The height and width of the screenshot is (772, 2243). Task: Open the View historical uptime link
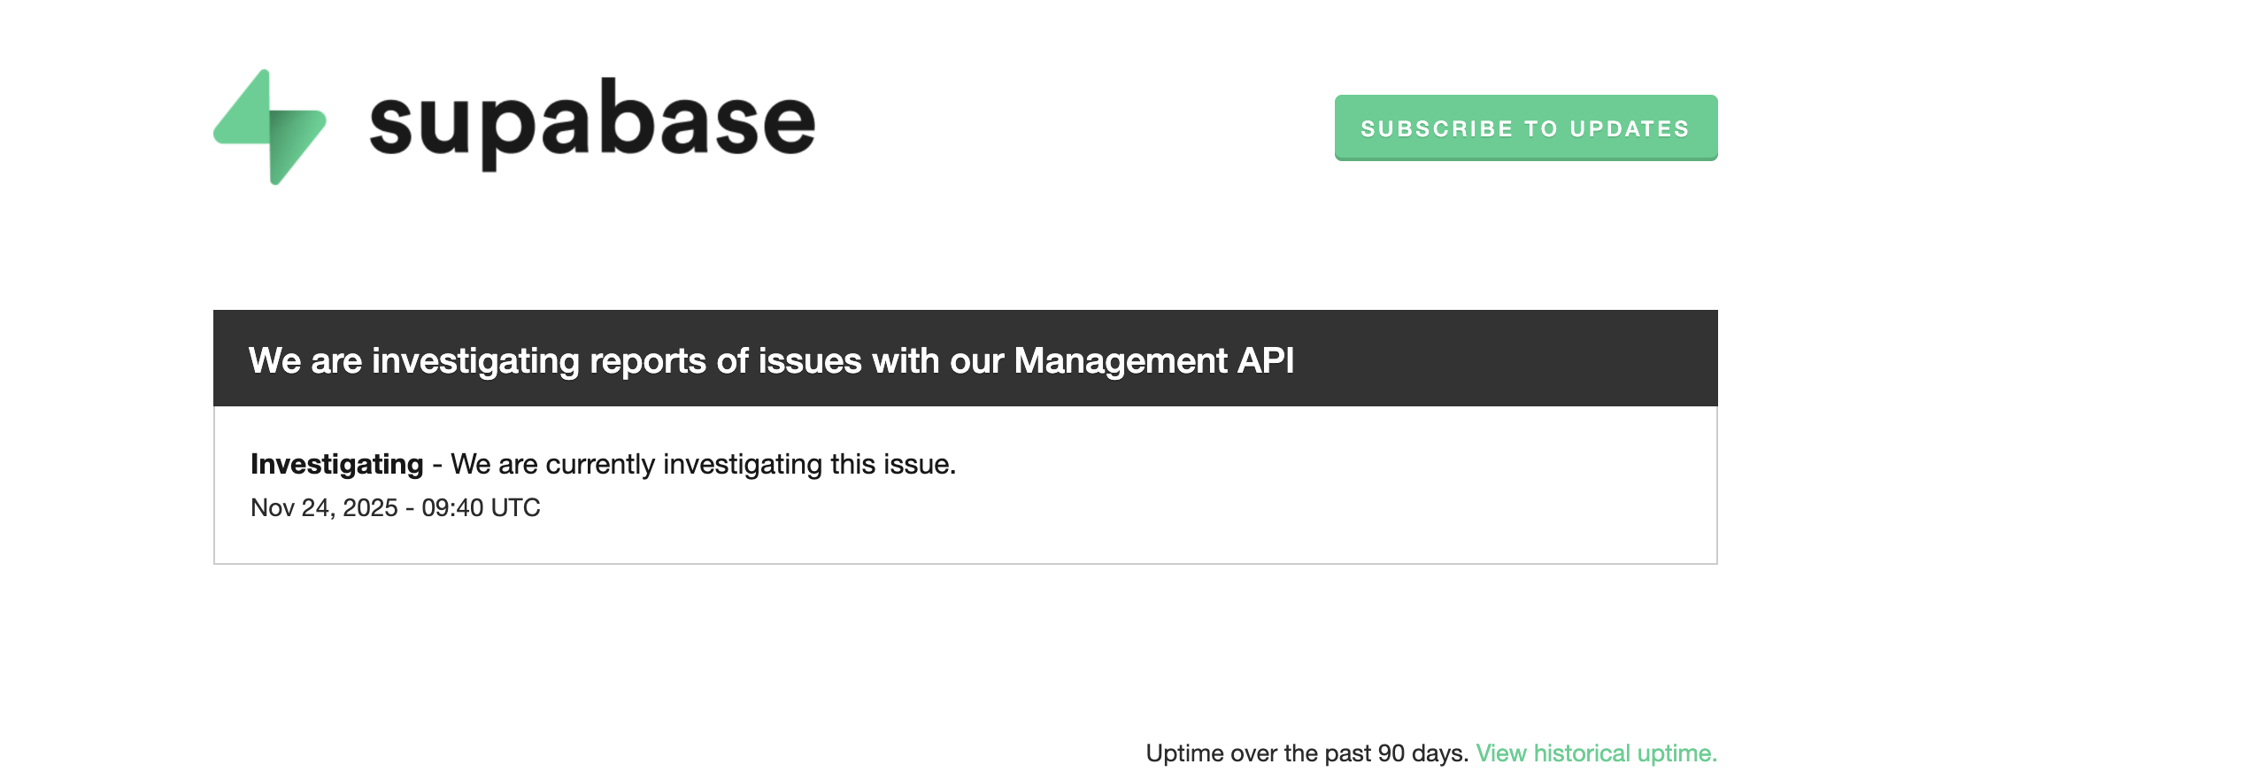[x=1596, y=753]
